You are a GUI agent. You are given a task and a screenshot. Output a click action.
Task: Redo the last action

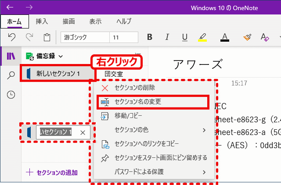[29, 37]
